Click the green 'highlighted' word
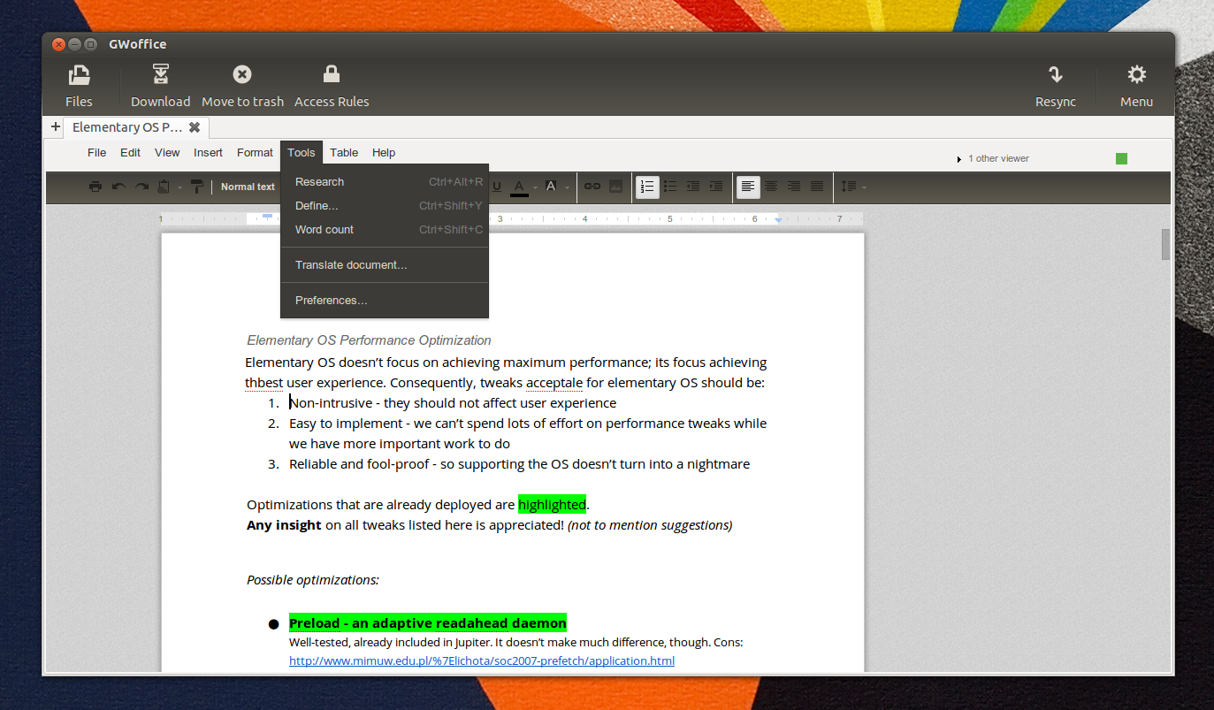 pos(552,505)
